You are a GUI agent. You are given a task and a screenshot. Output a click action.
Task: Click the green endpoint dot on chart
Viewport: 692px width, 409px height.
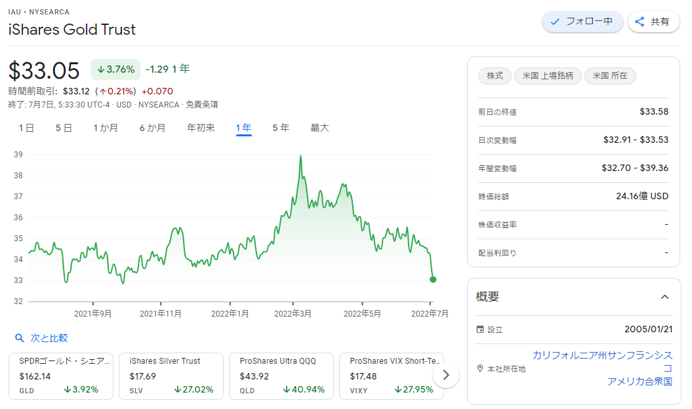pyautogui.click(x=433, y=279)
